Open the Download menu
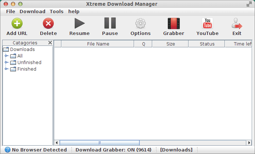This screenshot has width=255, height=154. (x=32, y=11)
